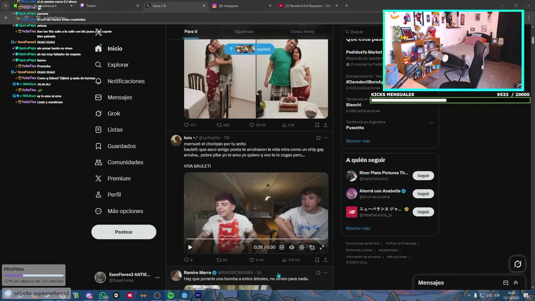Image resolution: width=535 pixels, height=301 pixels.
Task: Show more in A quién seguir
Action: click(x=358, y=229)
